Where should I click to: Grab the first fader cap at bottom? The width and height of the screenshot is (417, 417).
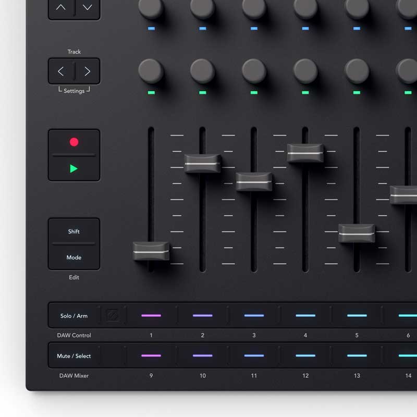[151, 251]
